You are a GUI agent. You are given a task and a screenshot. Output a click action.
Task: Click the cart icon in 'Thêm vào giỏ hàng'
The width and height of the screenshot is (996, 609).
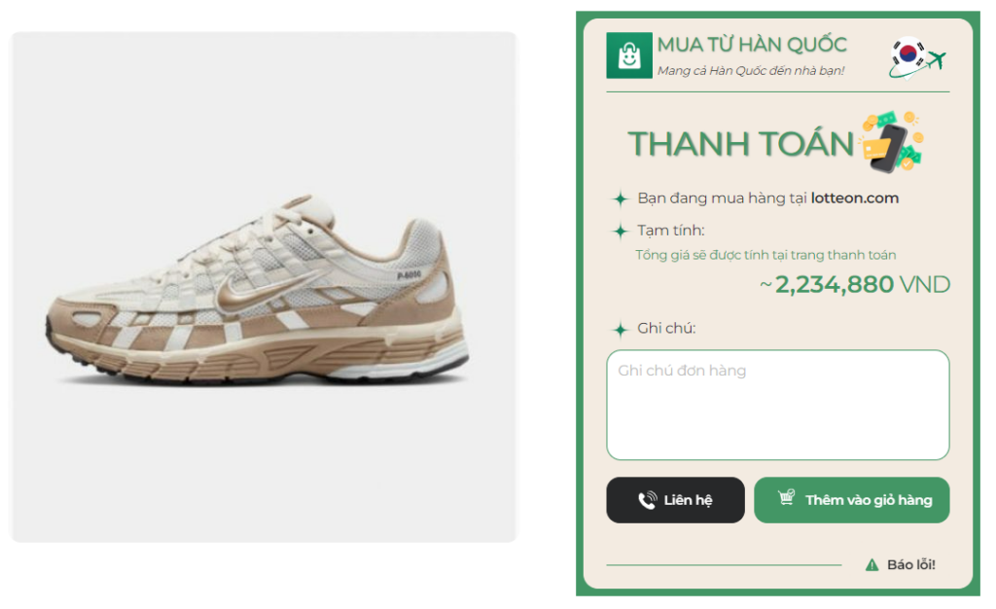(786, 498)
